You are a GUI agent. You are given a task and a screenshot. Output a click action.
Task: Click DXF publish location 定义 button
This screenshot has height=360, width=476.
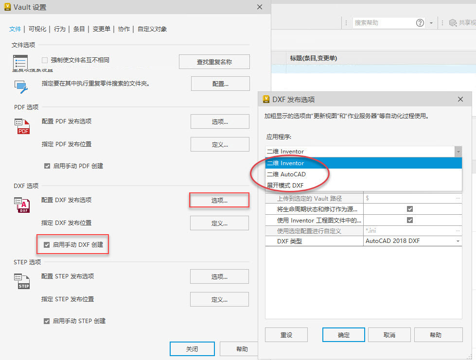219,223
